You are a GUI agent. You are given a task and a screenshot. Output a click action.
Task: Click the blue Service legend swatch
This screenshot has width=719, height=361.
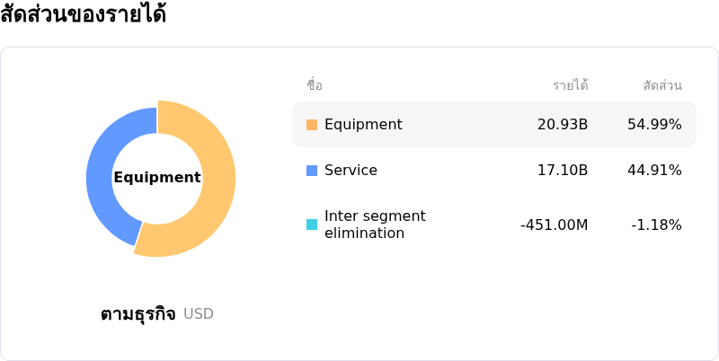(312, 171)
